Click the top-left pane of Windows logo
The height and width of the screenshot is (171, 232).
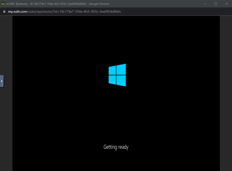(112, 70)
